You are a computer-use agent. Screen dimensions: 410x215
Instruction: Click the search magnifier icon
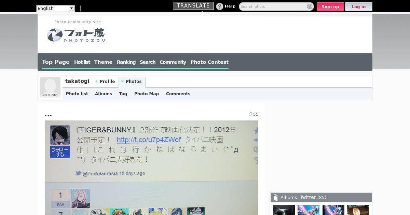[x=310, y=6]
